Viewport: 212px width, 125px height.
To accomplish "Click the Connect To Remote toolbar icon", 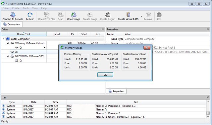I will 13,15.
